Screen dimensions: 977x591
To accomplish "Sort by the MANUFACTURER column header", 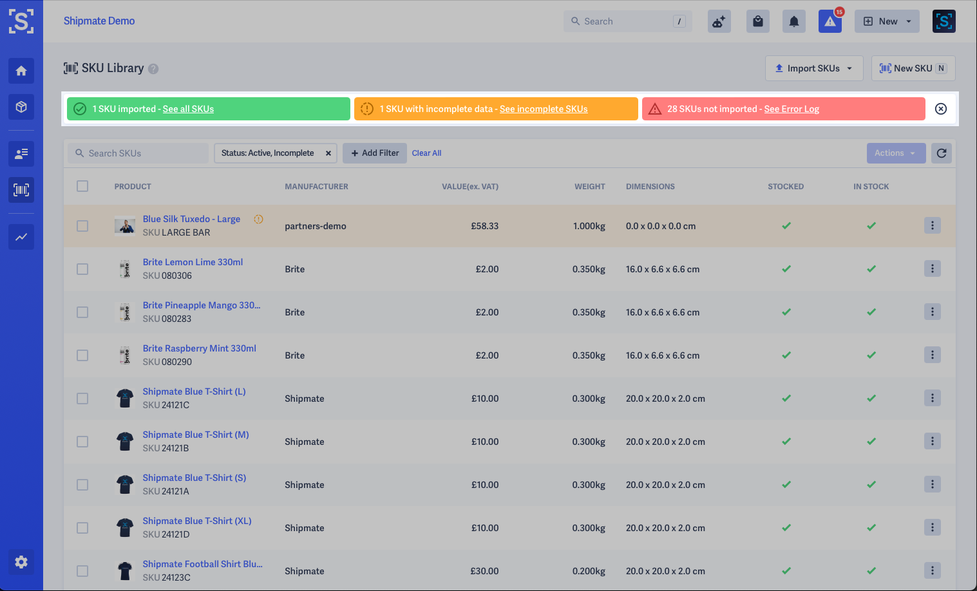I will (316, 187).
